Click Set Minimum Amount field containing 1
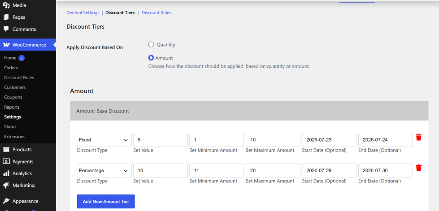The height and width of the screenshot is (211, 439). (x=217, y=140)
